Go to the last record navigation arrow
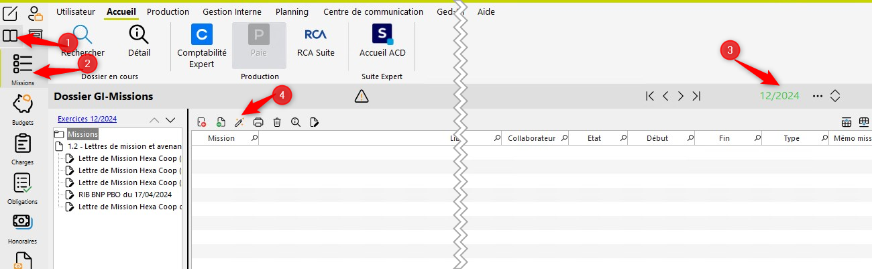Image resolution: width=872 pixels, height=269 pixels. (x=696, y=96)
